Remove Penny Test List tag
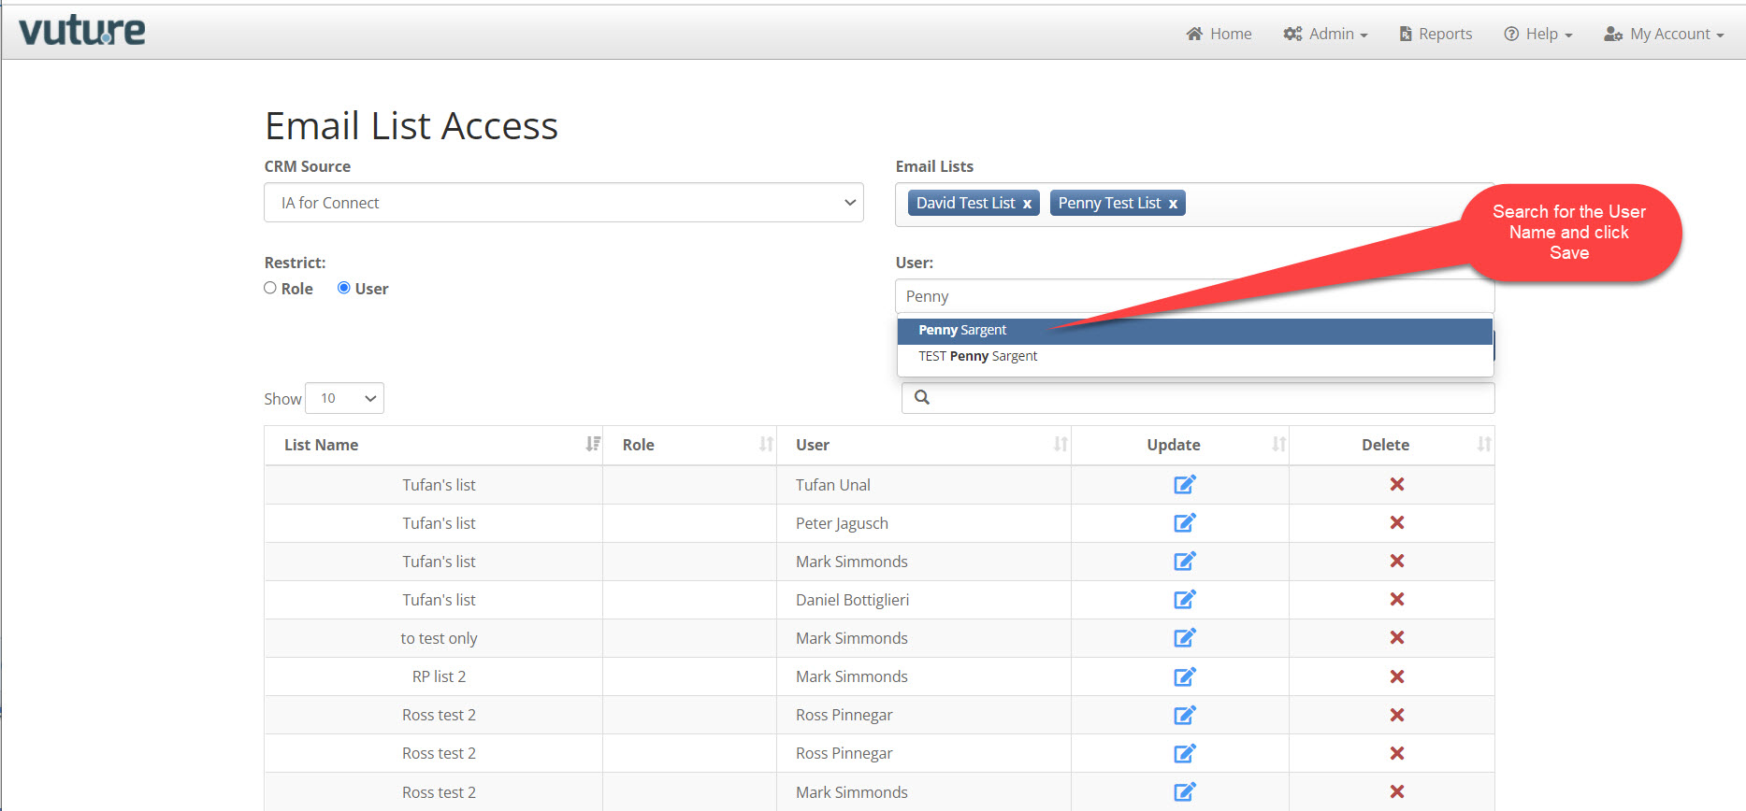The height and width of the screenshot is (811, 1746). pyautogui.click(x=1173, y=204)
